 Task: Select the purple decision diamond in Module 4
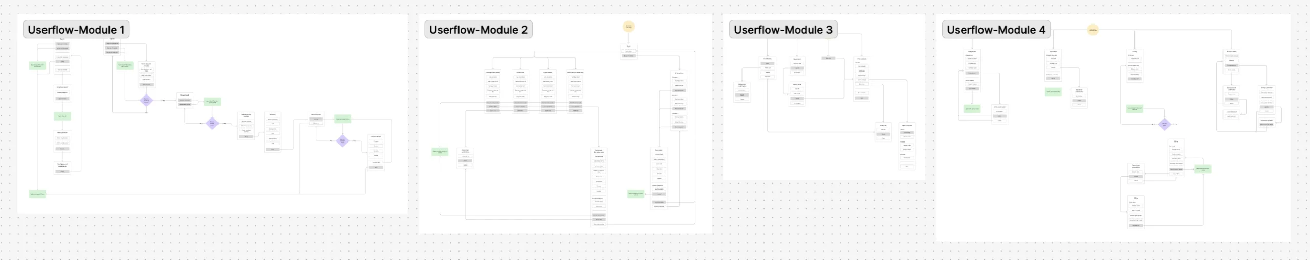[x=1164, y=124]
